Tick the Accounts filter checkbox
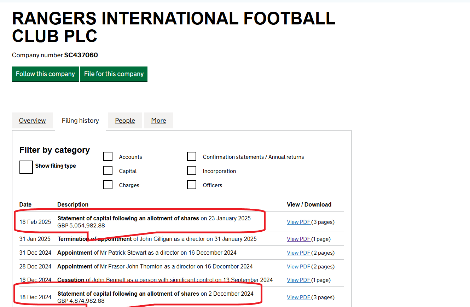 [x=108, y=156]
